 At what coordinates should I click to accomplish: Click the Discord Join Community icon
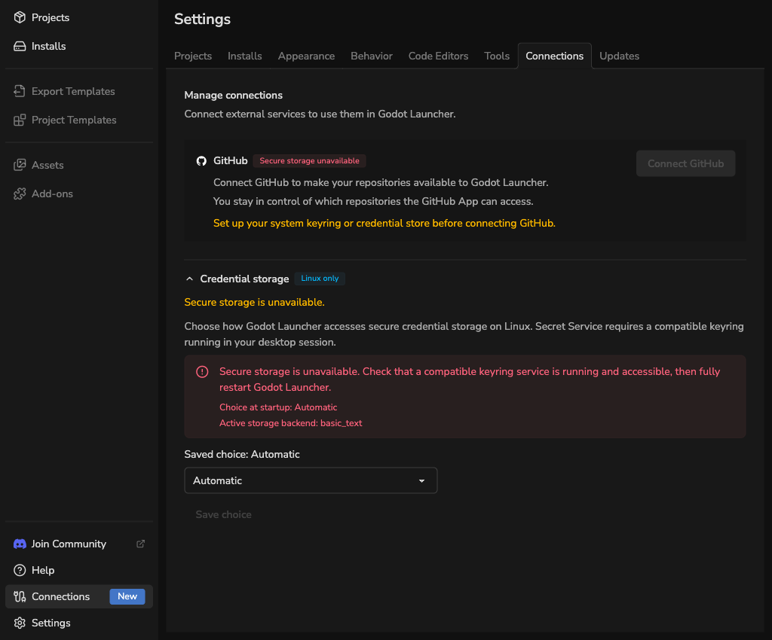coord(20,544)
